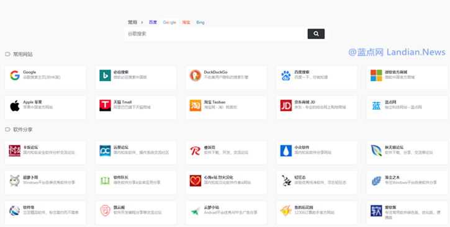Open the Apple logo icon
Screen dimensions: 450x227
[x=15, y=105]
